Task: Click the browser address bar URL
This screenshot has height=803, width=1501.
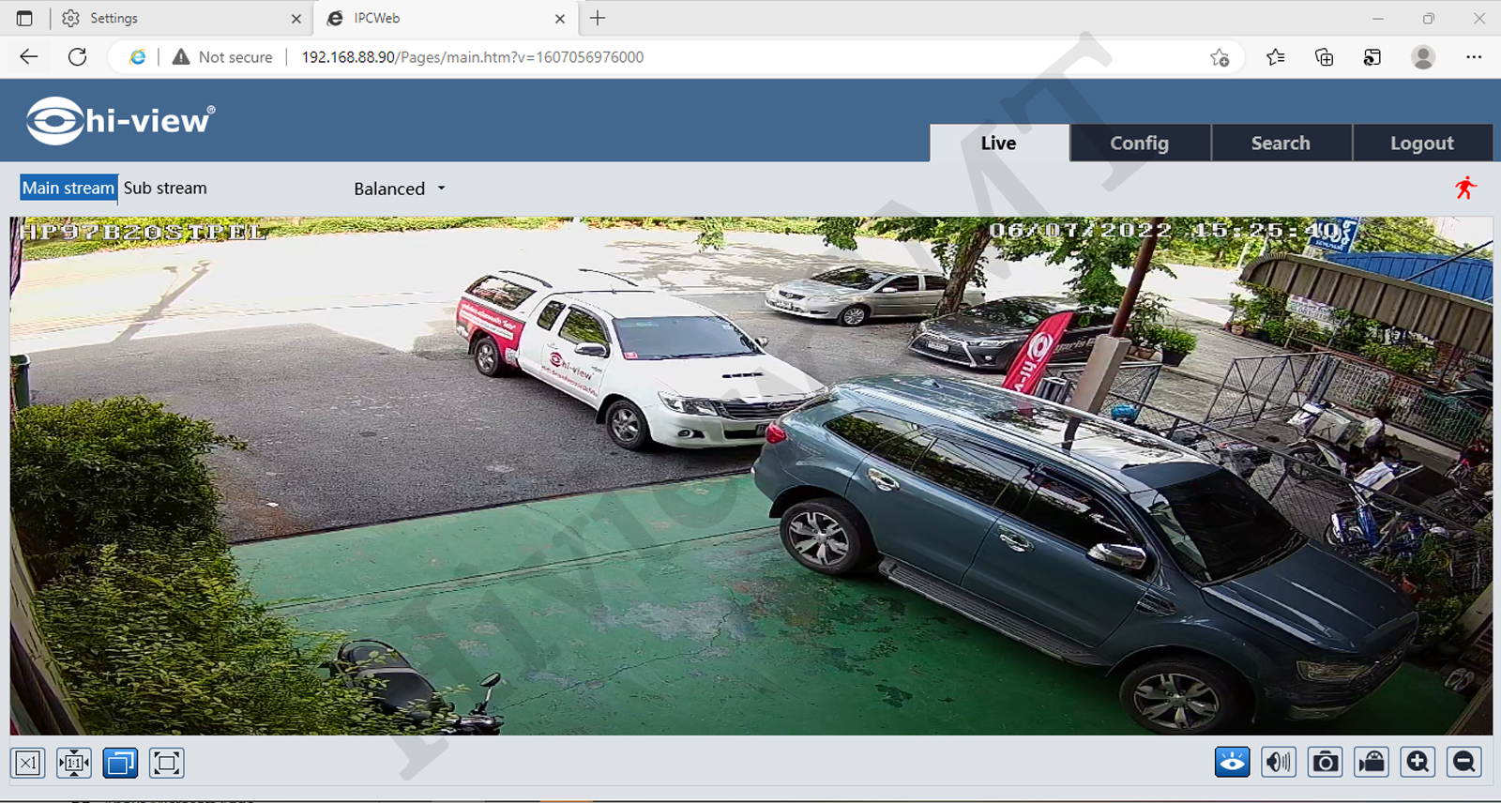Action: (472, 57)
